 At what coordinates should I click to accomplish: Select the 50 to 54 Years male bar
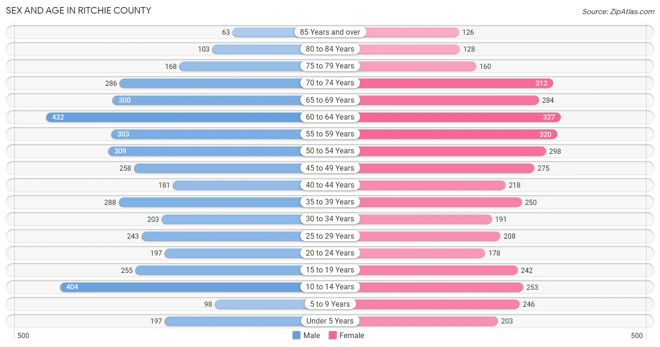[x=204, y=151]
